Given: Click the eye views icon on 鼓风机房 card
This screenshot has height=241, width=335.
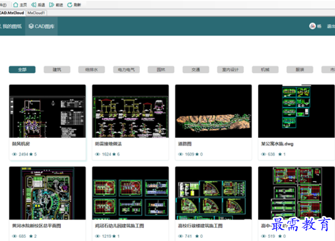Looking at the screenshot, I should 15,154.
